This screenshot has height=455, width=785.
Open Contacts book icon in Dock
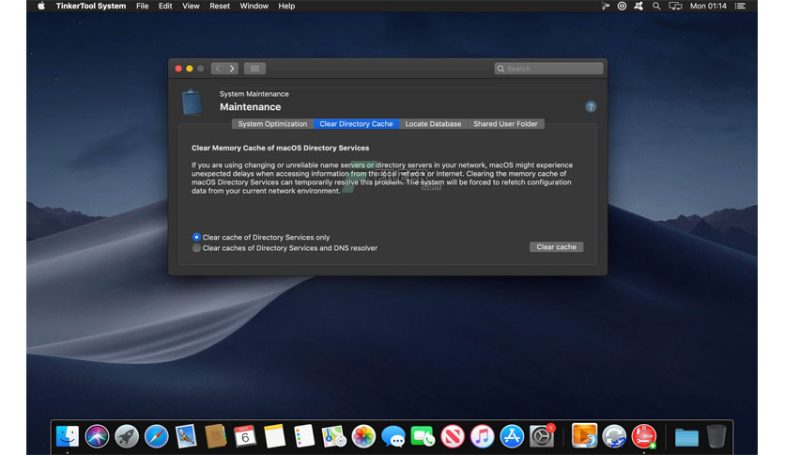(216, 436)
